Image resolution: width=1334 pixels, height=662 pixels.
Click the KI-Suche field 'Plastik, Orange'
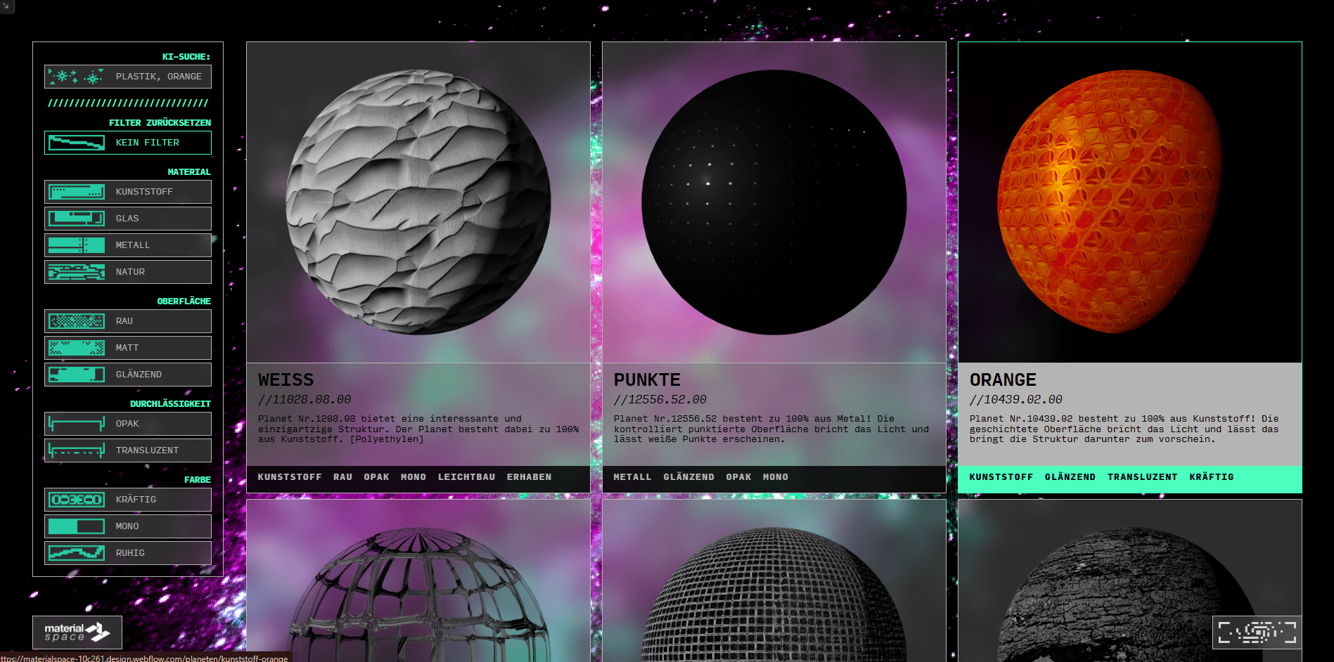[128, 77]
